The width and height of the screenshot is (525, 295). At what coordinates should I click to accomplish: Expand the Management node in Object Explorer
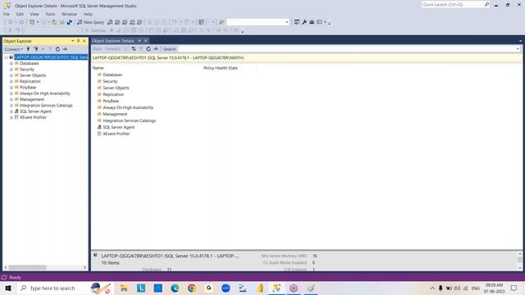click(11, 99)
